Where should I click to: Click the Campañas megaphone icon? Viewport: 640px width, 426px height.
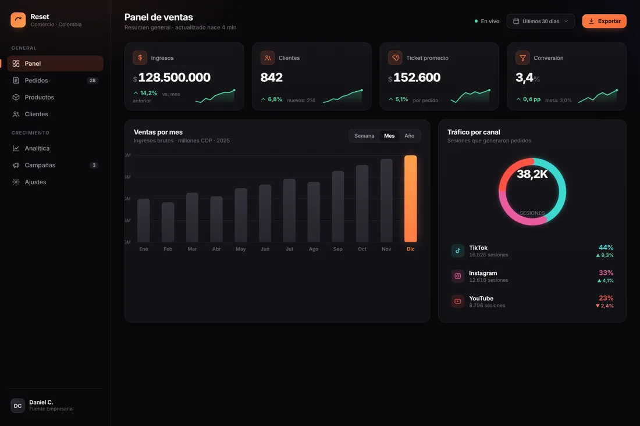click(16, 165)
